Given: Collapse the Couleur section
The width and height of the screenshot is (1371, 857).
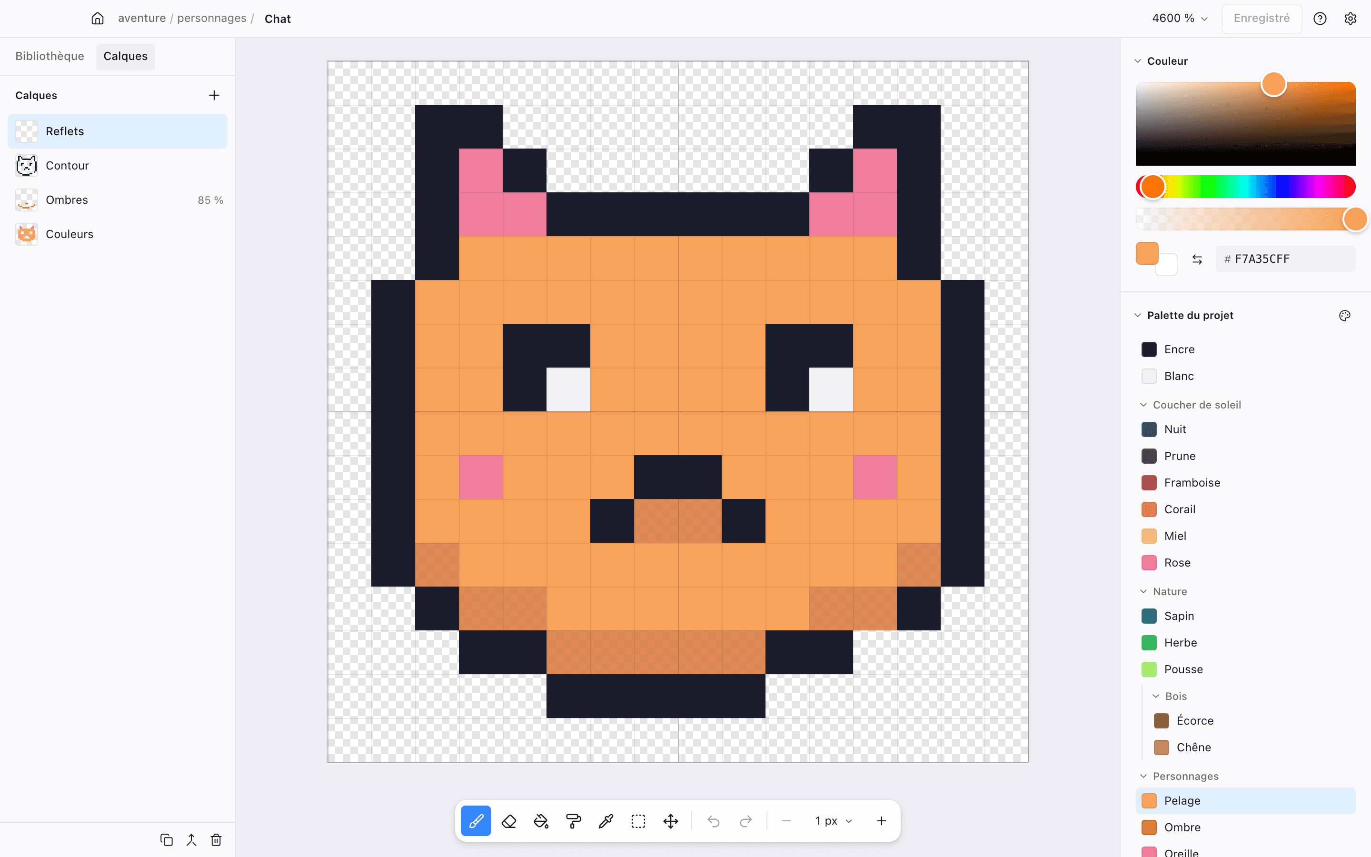Looking at the screenshot, I should [1138, 60].
